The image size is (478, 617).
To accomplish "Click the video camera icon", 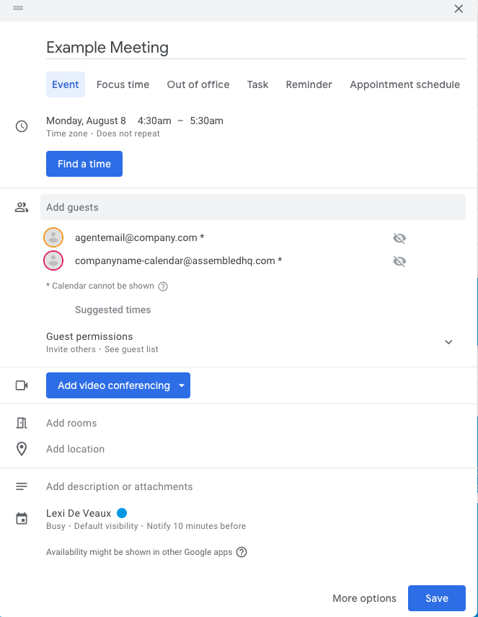I will coord(22,385).
